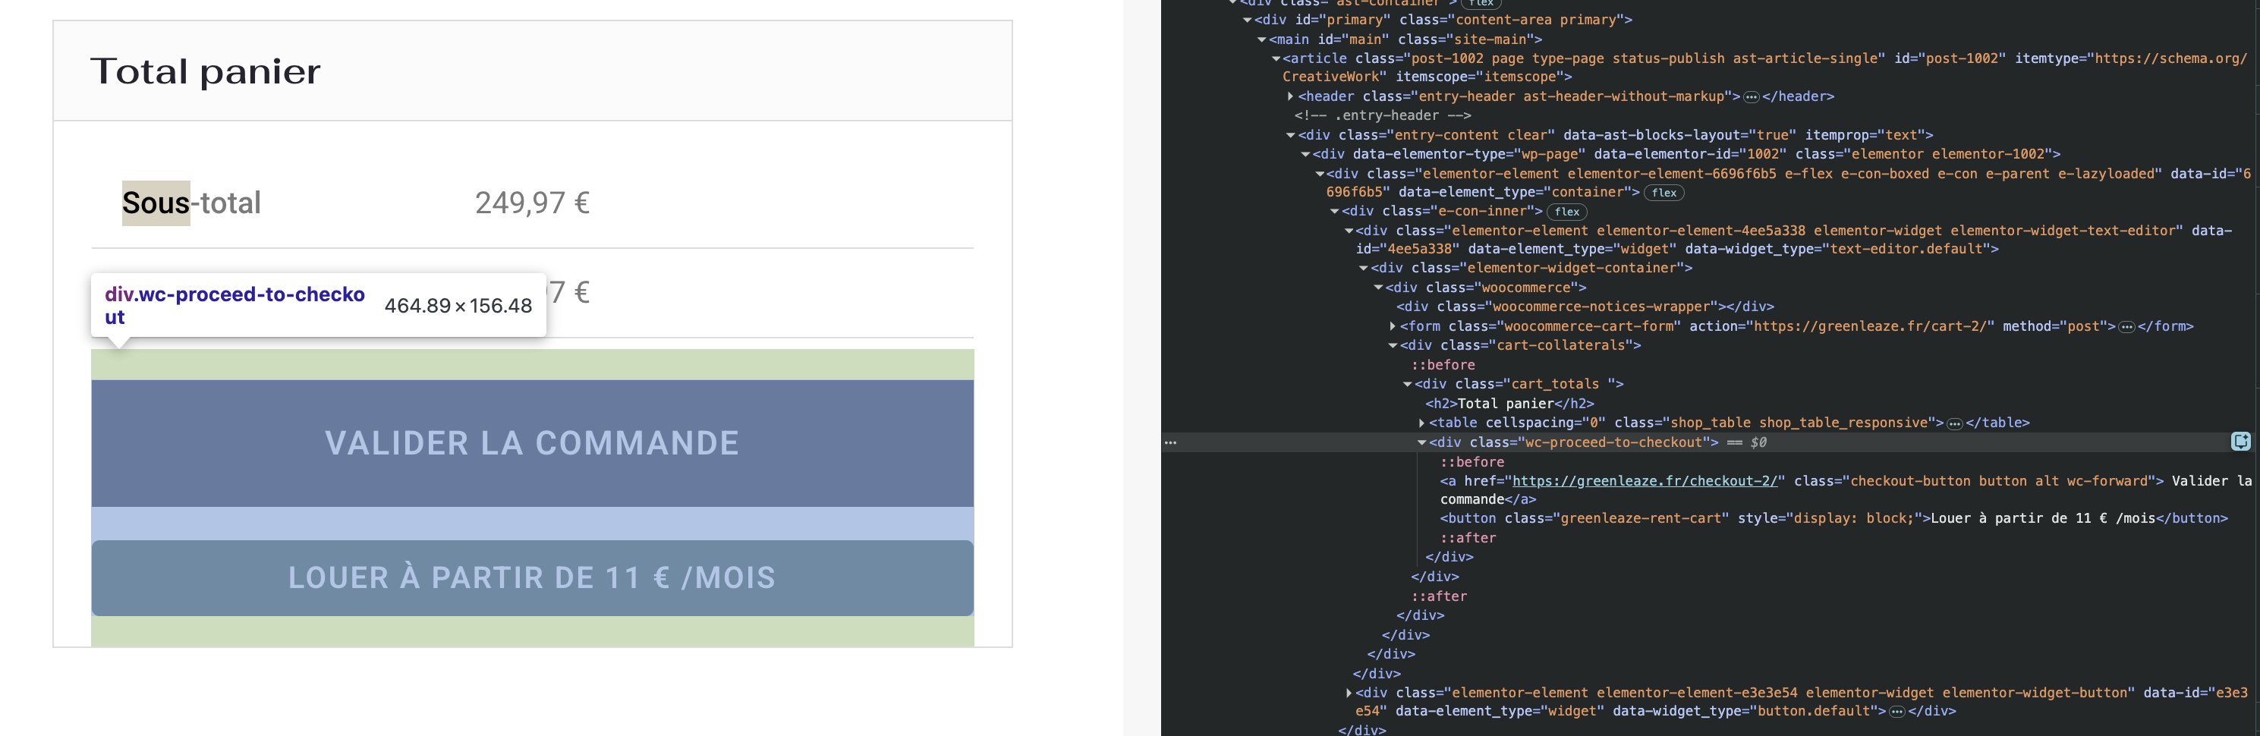Select the ::before under cart-collaterals
This screenshot has width=2260, height=736.
[x=1443, y=365]
